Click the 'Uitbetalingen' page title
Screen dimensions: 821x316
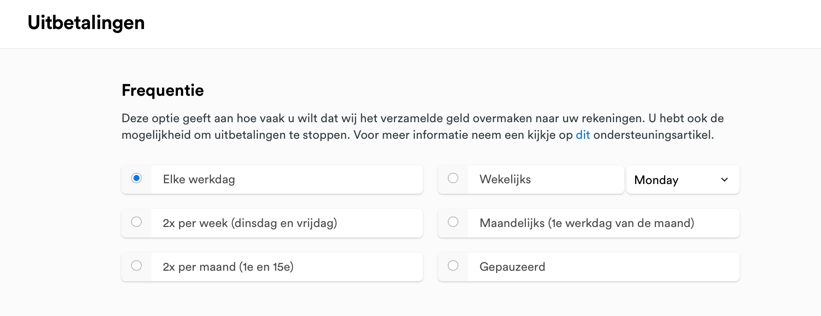(86, 23)
